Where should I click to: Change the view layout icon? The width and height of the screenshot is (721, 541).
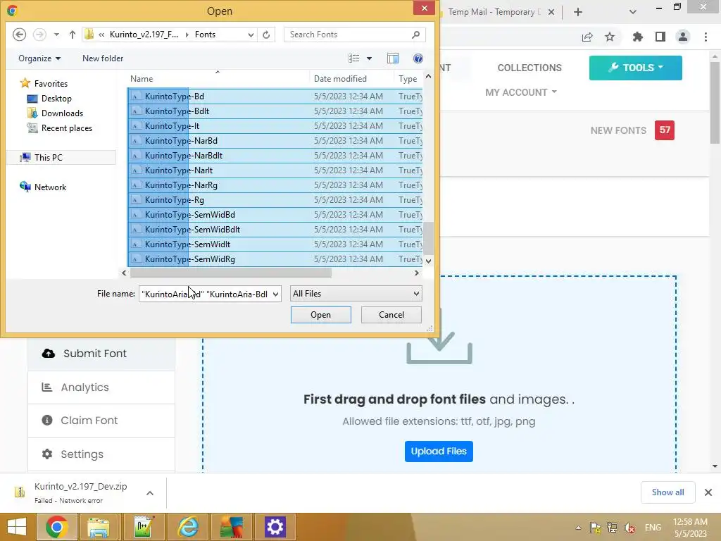point(353,58)
